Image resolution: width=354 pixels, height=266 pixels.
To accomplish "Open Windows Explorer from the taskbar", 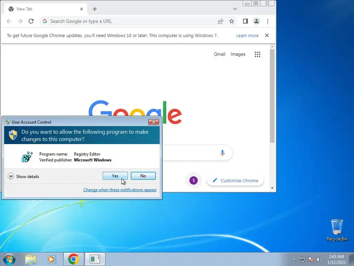I will click(31, 259).
